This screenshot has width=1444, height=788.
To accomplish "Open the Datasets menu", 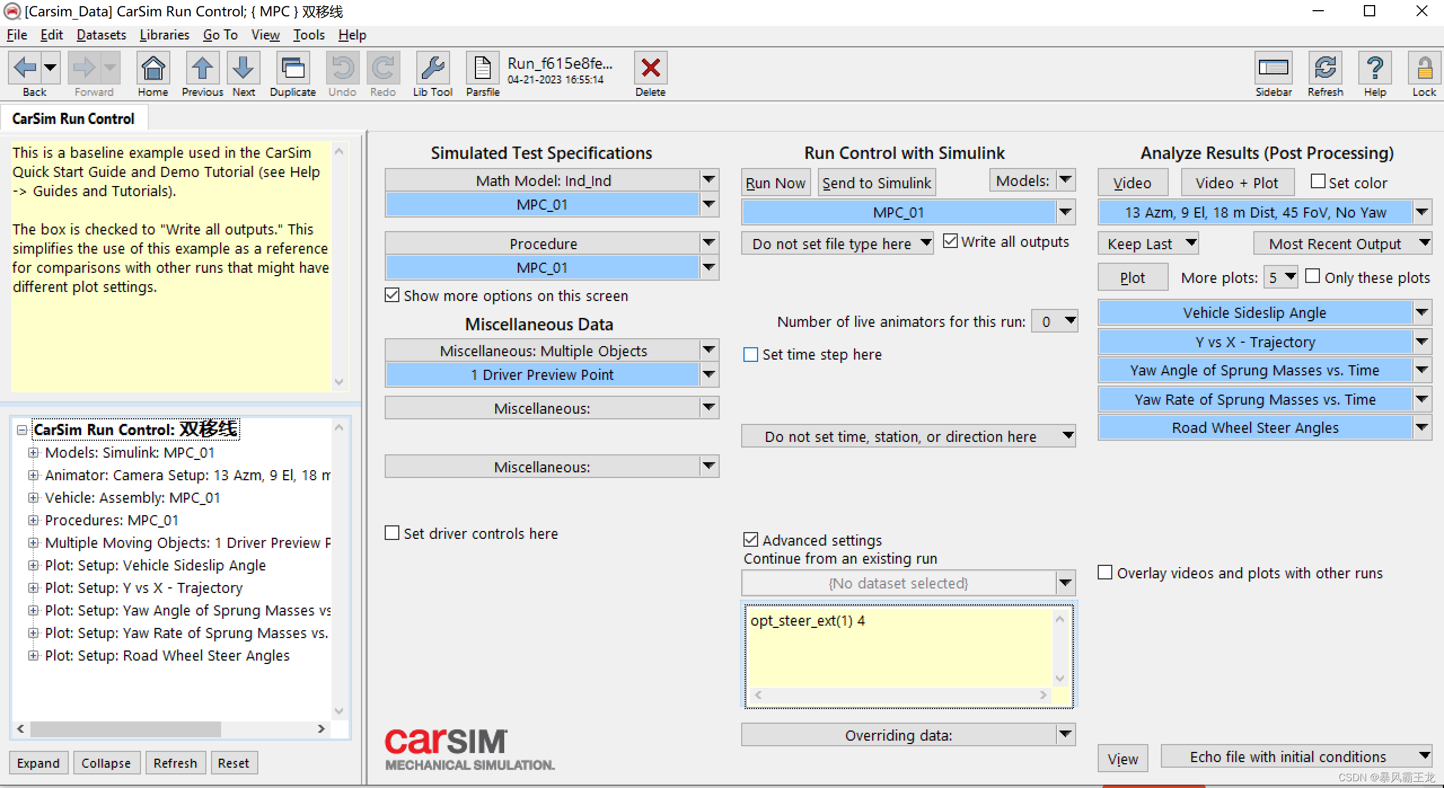I will 101,35.
